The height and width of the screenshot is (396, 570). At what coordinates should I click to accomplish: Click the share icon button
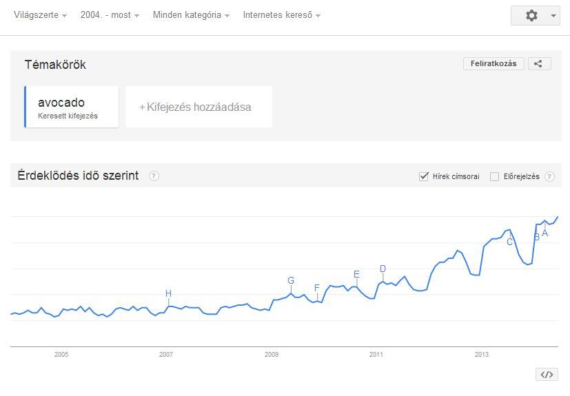(539, 63)
